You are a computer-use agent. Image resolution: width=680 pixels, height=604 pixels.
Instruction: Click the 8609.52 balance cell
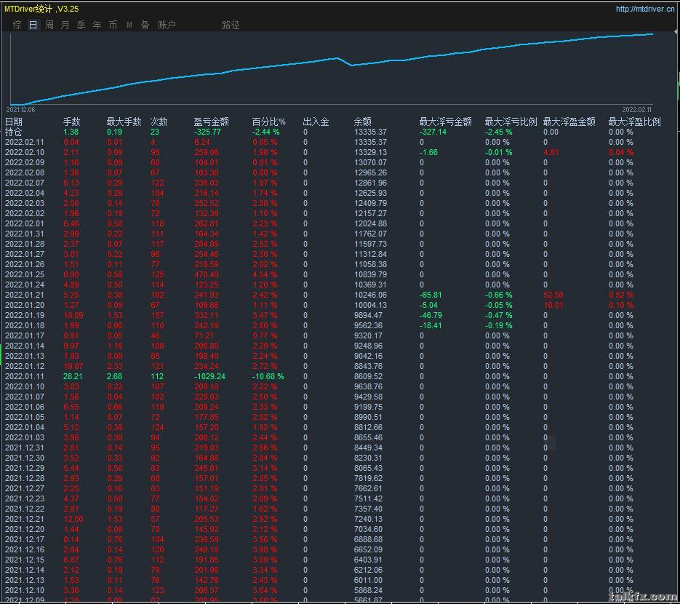pyautogui.click(x=369, y=377)
